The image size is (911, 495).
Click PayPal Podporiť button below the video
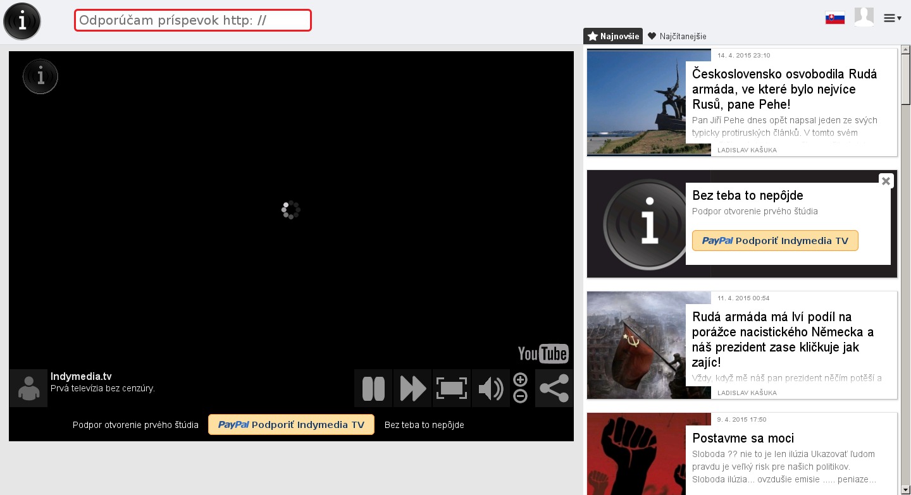tap(291, 425)
